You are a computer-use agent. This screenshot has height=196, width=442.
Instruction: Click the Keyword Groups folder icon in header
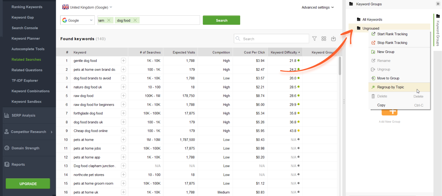point(351,4)
